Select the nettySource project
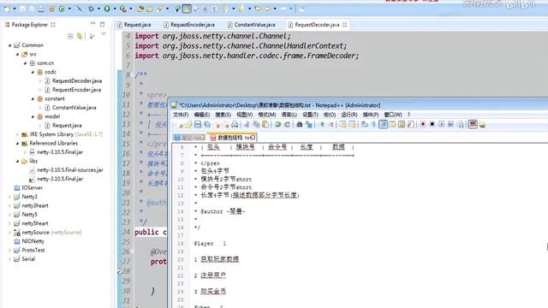This screenshot has width=548, height=308. (x=36, y=232)
